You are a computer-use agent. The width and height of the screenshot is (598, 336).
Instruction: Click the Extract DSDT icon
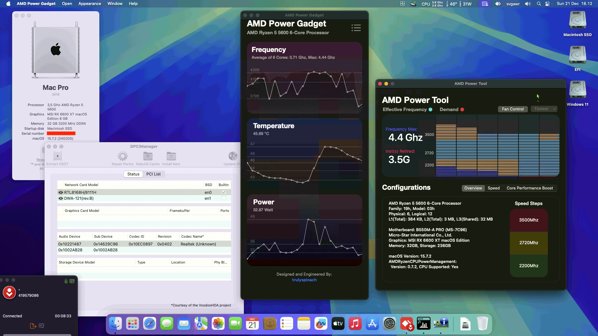(57, 156)
